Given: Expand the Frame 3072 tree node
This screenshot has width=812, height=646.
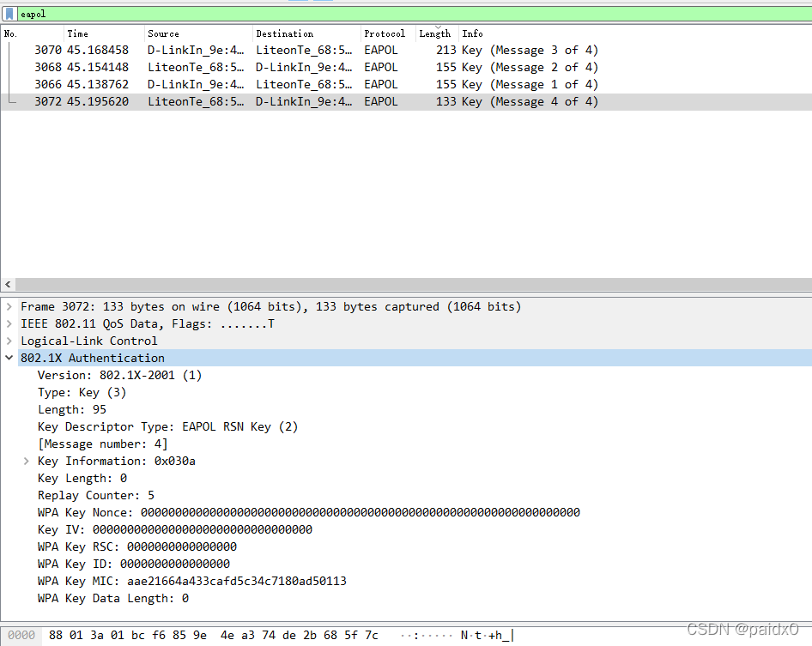Looking at the screenshot, I should click(x=9, y=306).
